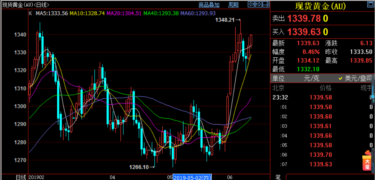
Task: Click the 价格 column header
Action: coord(326,88)
